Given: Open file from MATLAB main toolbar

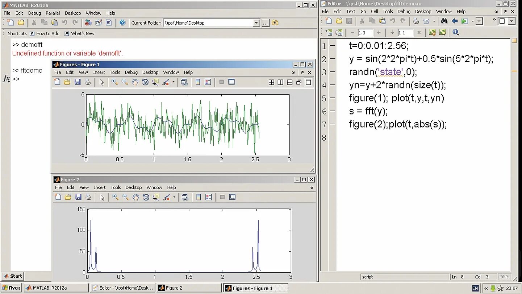Looking at the screenshot, I should 21,22.
